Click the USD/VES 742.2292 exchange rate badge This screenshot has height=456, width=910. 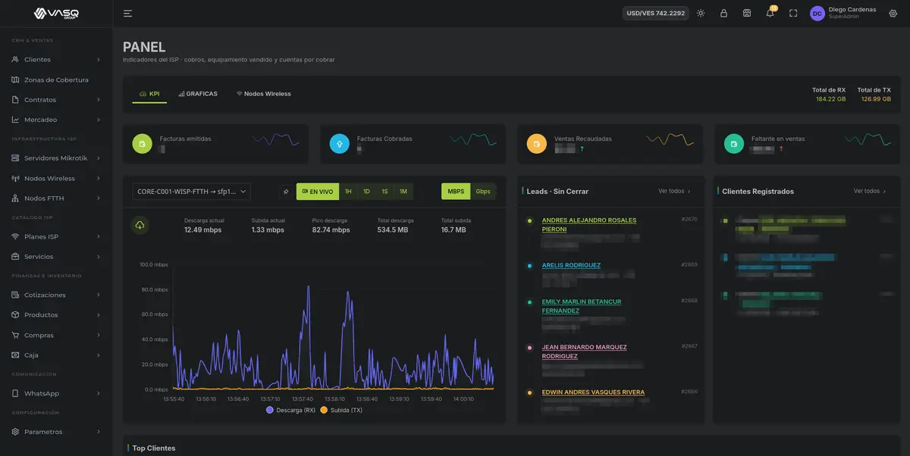pos(655,13)
